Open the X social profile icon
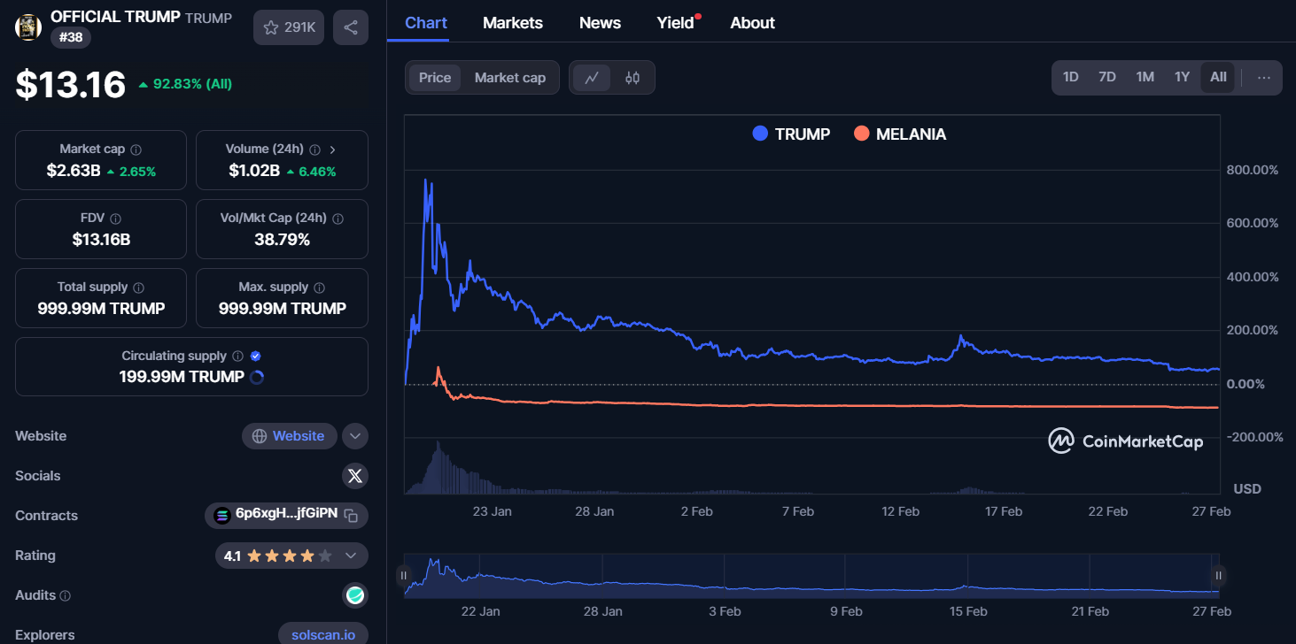Screen dimensions: 1296x644 click(x=355, y=476)
